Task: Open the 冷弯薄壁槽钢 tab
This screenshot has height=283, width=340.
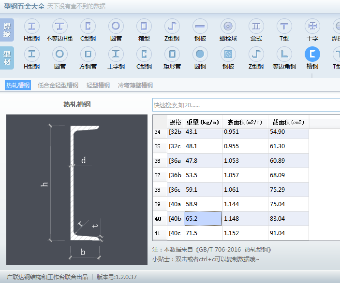Action: (135, 85)
